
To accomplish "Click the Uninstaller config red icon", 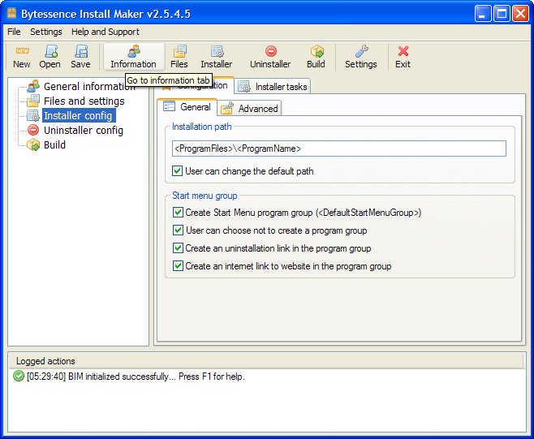I will pos(33,130).
